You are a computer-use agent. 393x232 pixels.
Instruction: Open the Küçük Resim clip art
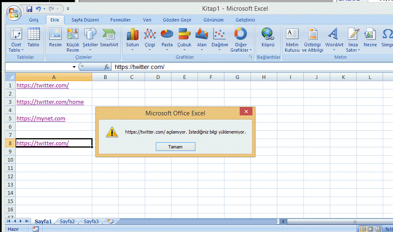pos(73,40)
